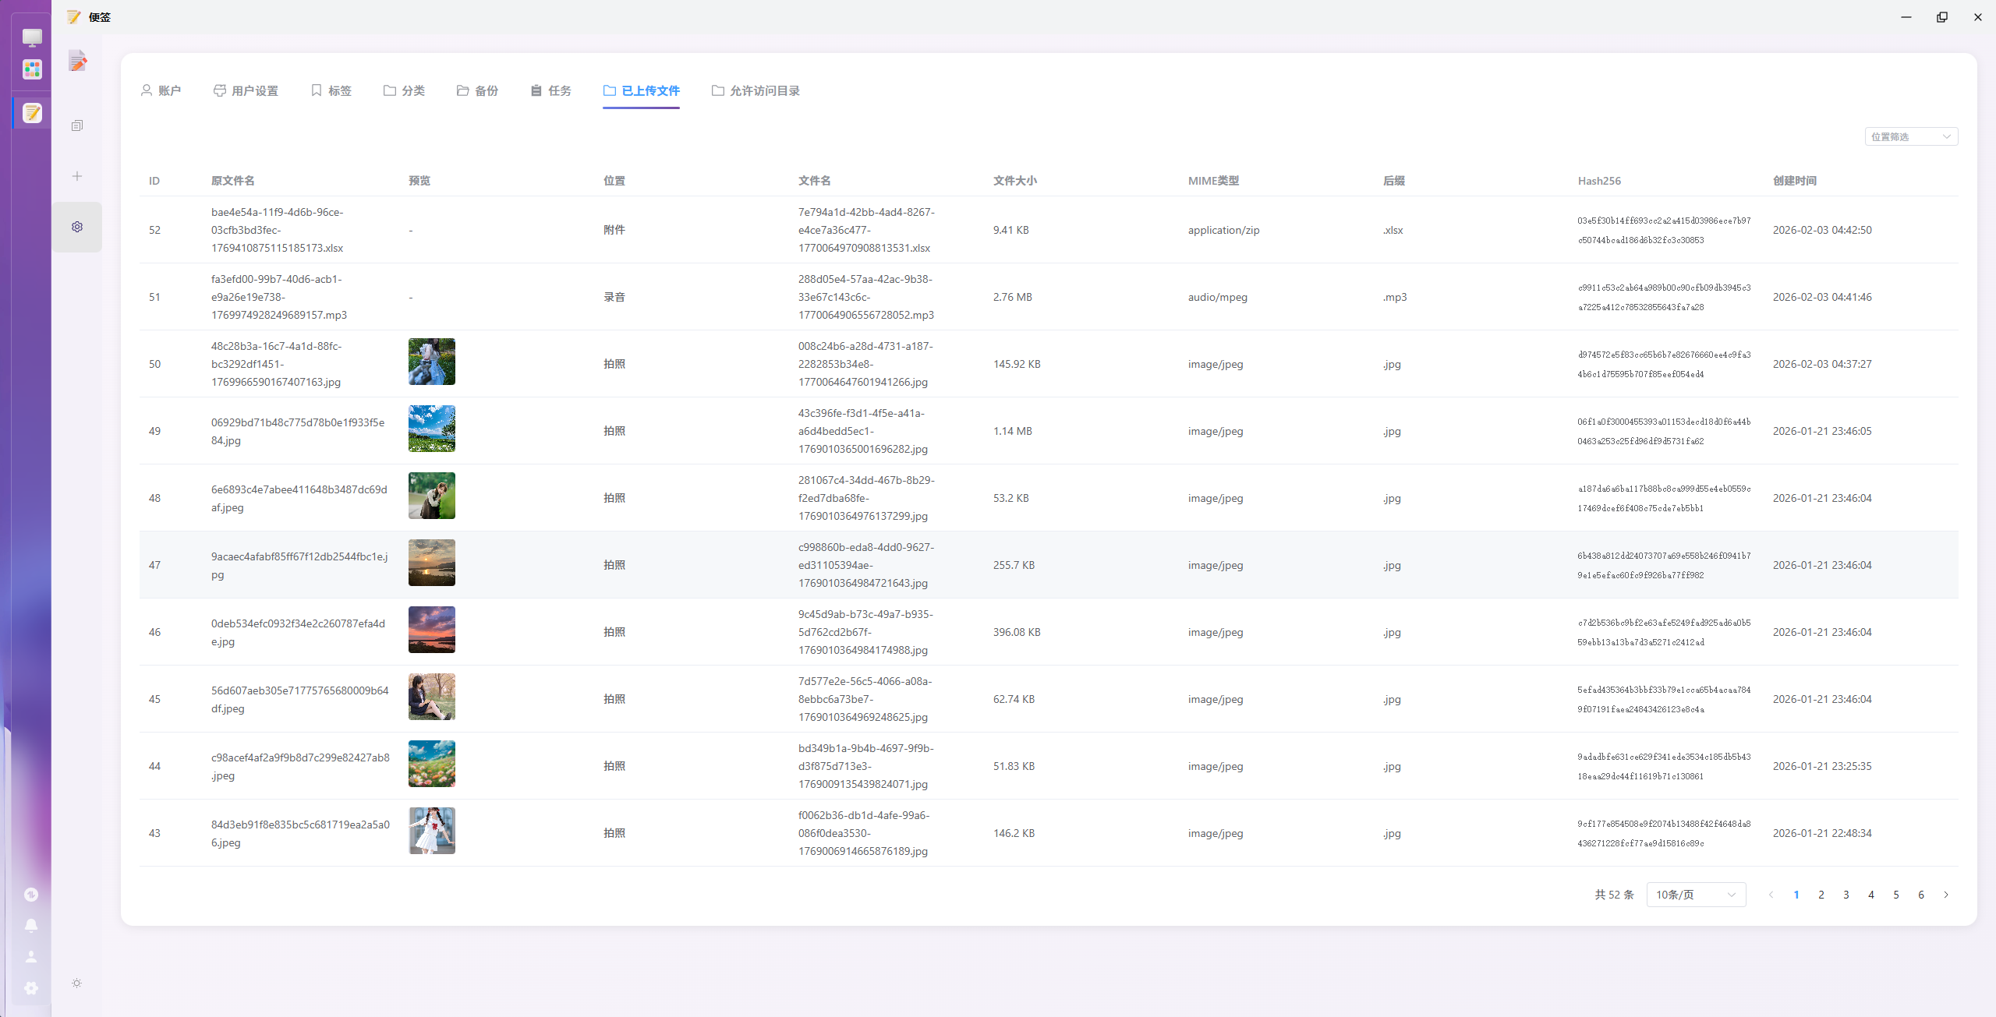Open the preview thumbnail for file ID 49
The width and height of the screenshot is (1996, 1017).
point(431,429)
